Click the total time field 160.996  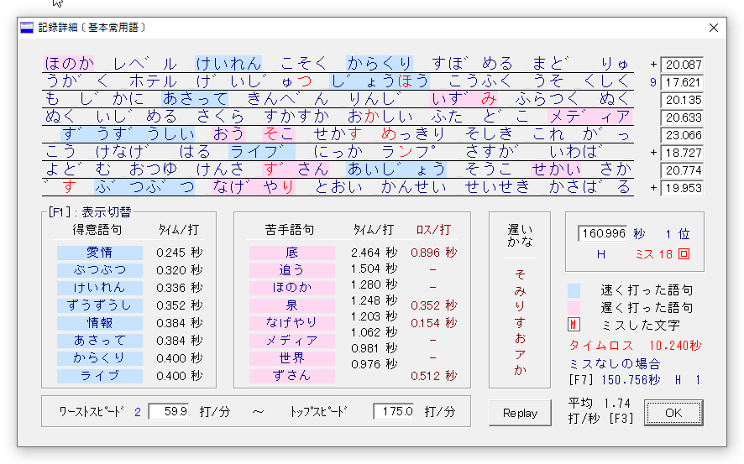pyautogui.click(x=603, y=233)
